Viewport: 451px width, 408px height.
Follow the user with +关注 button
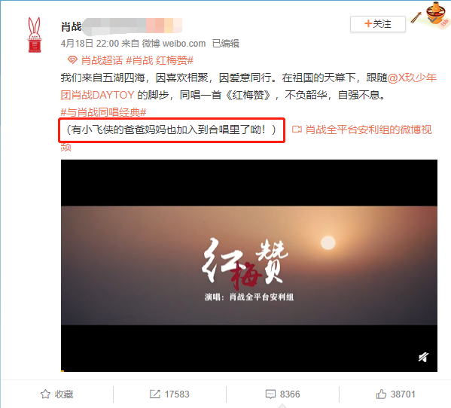(x=378, y=24)
